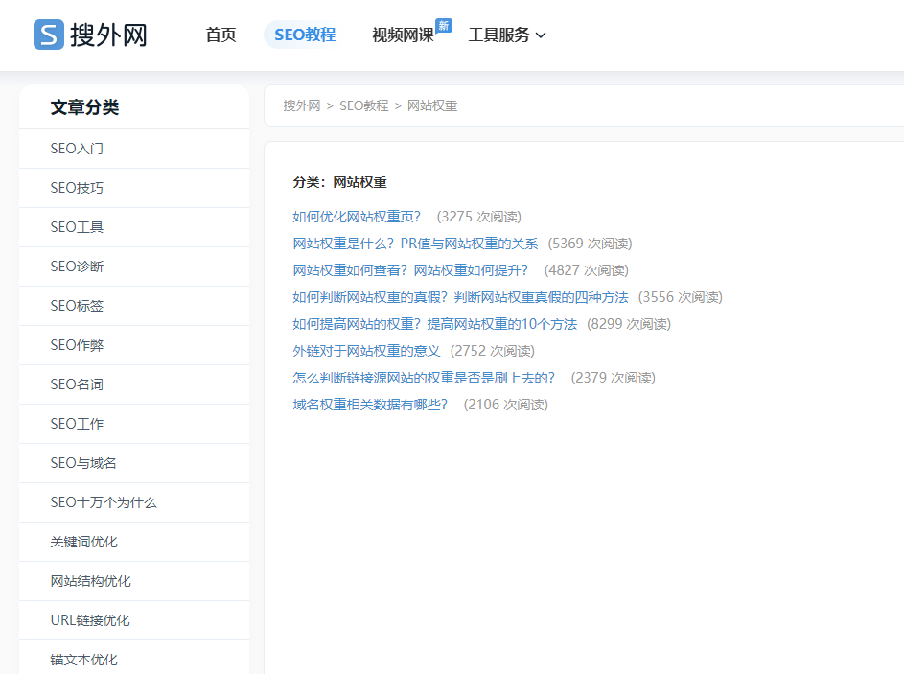Open the SEO十万个为什么 category
The width and height of the screenshot is (904, 674).
pyautogui.click(x=134, y=502)
